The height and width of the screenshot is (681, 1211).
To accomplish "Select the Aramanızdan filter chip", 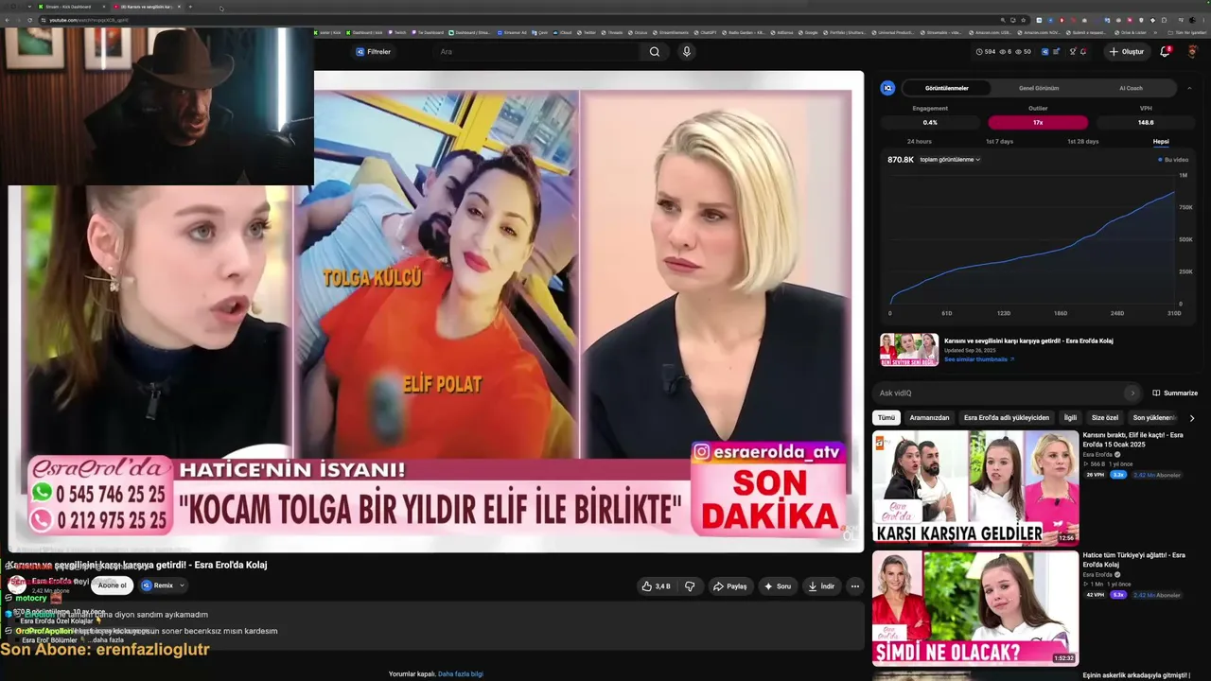I will 929,417.
